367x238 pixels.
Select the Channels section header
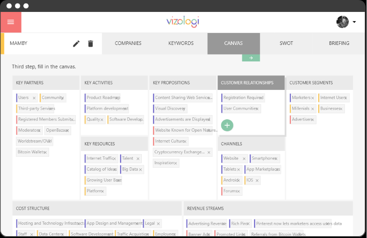(251, 144)
